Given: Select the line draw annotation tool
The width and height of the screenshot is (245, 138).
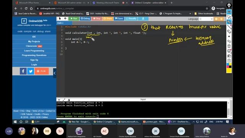Looking at the screenshot, I should click(229, 27).
